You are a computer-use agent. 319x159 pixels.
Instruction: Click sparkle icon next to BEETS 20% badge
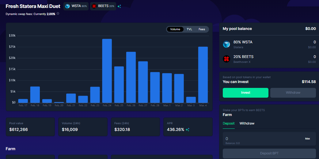click(119, 6)
